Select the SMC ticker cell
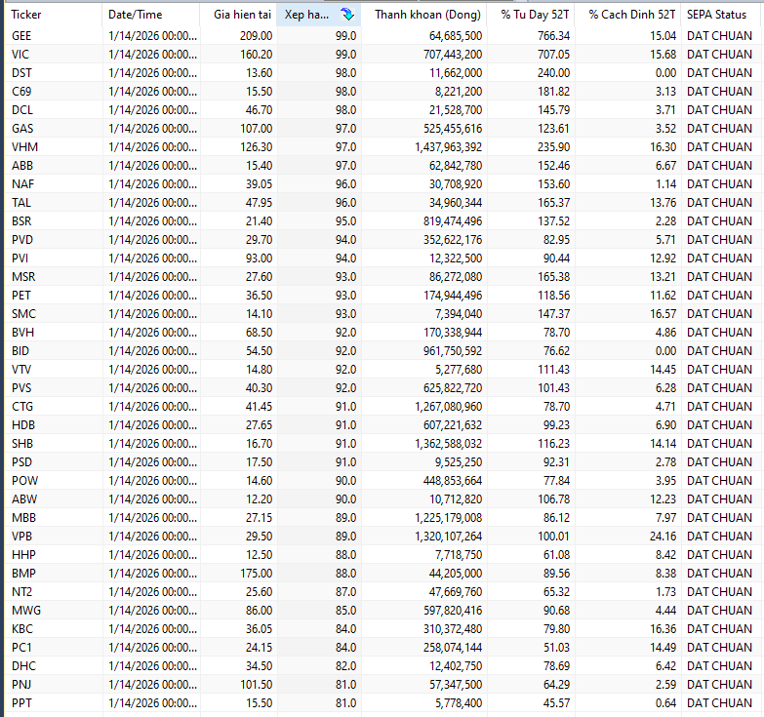Image resolution: width=764 pixels, height=717 pixels. point(23,313)
